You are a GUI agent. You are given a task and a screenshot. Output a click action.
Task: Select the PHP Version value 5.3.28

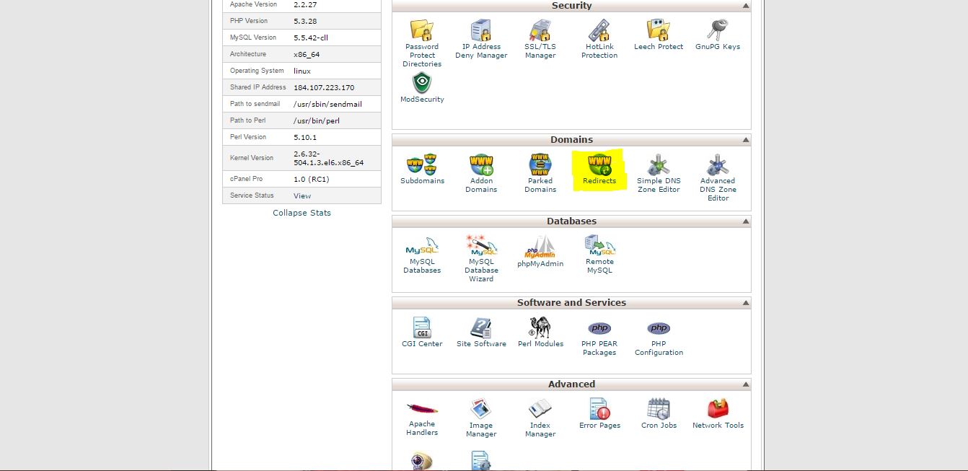coord(306,21)
